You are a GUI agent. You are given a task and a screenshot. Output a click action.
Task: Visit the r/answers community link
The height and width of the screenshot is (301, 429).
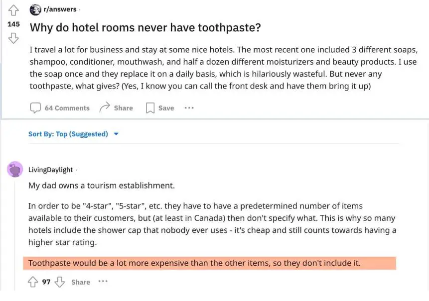[x=60, y=9]
